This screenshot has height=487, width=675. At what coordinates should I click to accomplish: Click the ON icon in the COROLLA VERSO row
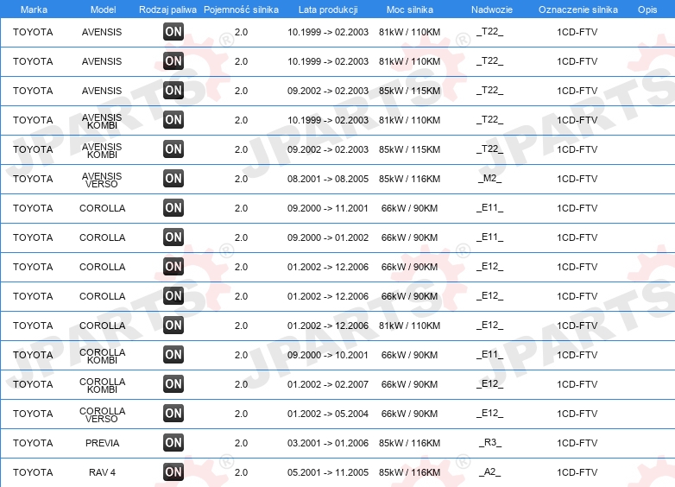173,413
